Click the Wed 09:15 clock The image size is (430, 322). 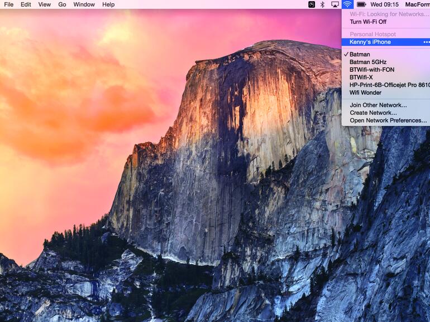384,4
